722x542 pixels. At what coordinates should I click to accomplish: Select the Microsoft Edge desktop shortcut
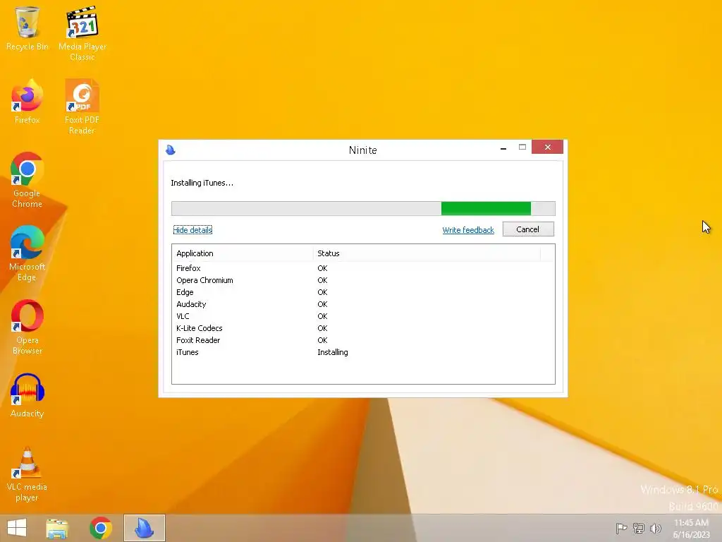click(x=27, y=253)
